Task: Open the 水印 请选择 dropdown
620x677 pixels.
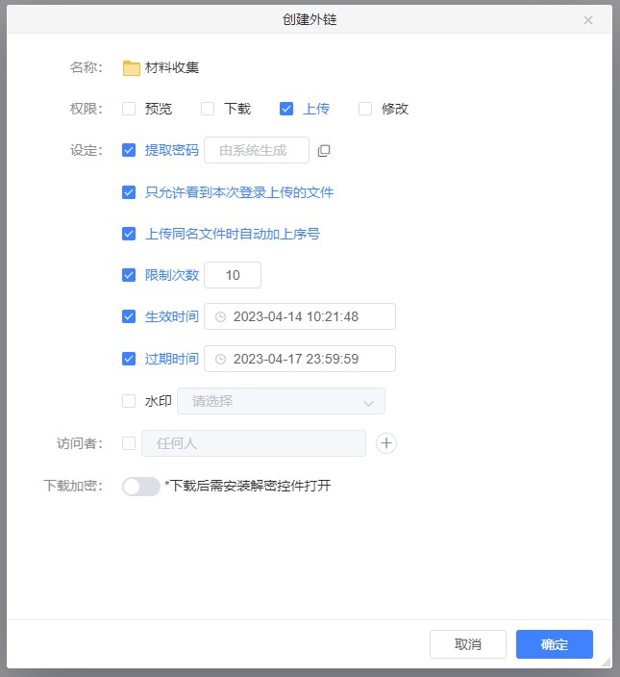Action: click(281, 401)
